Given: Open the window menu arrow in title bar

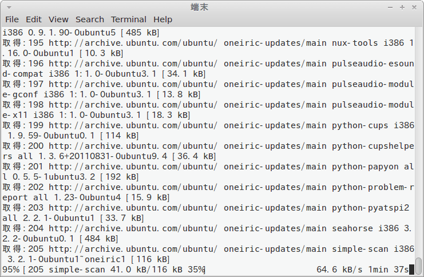Looking at the screenshot, I should [x=9, y=7].
